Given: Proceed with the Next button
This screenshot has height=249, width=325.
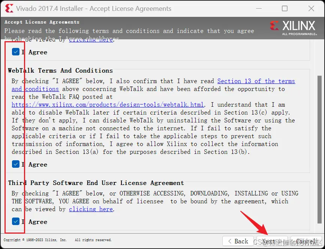Looking at the screenshot, I should [272, 241].
